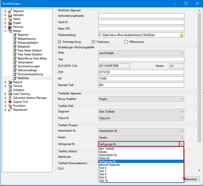
Task: Disable the Schemaprüfung checkbox
Action: click(59, 42)
